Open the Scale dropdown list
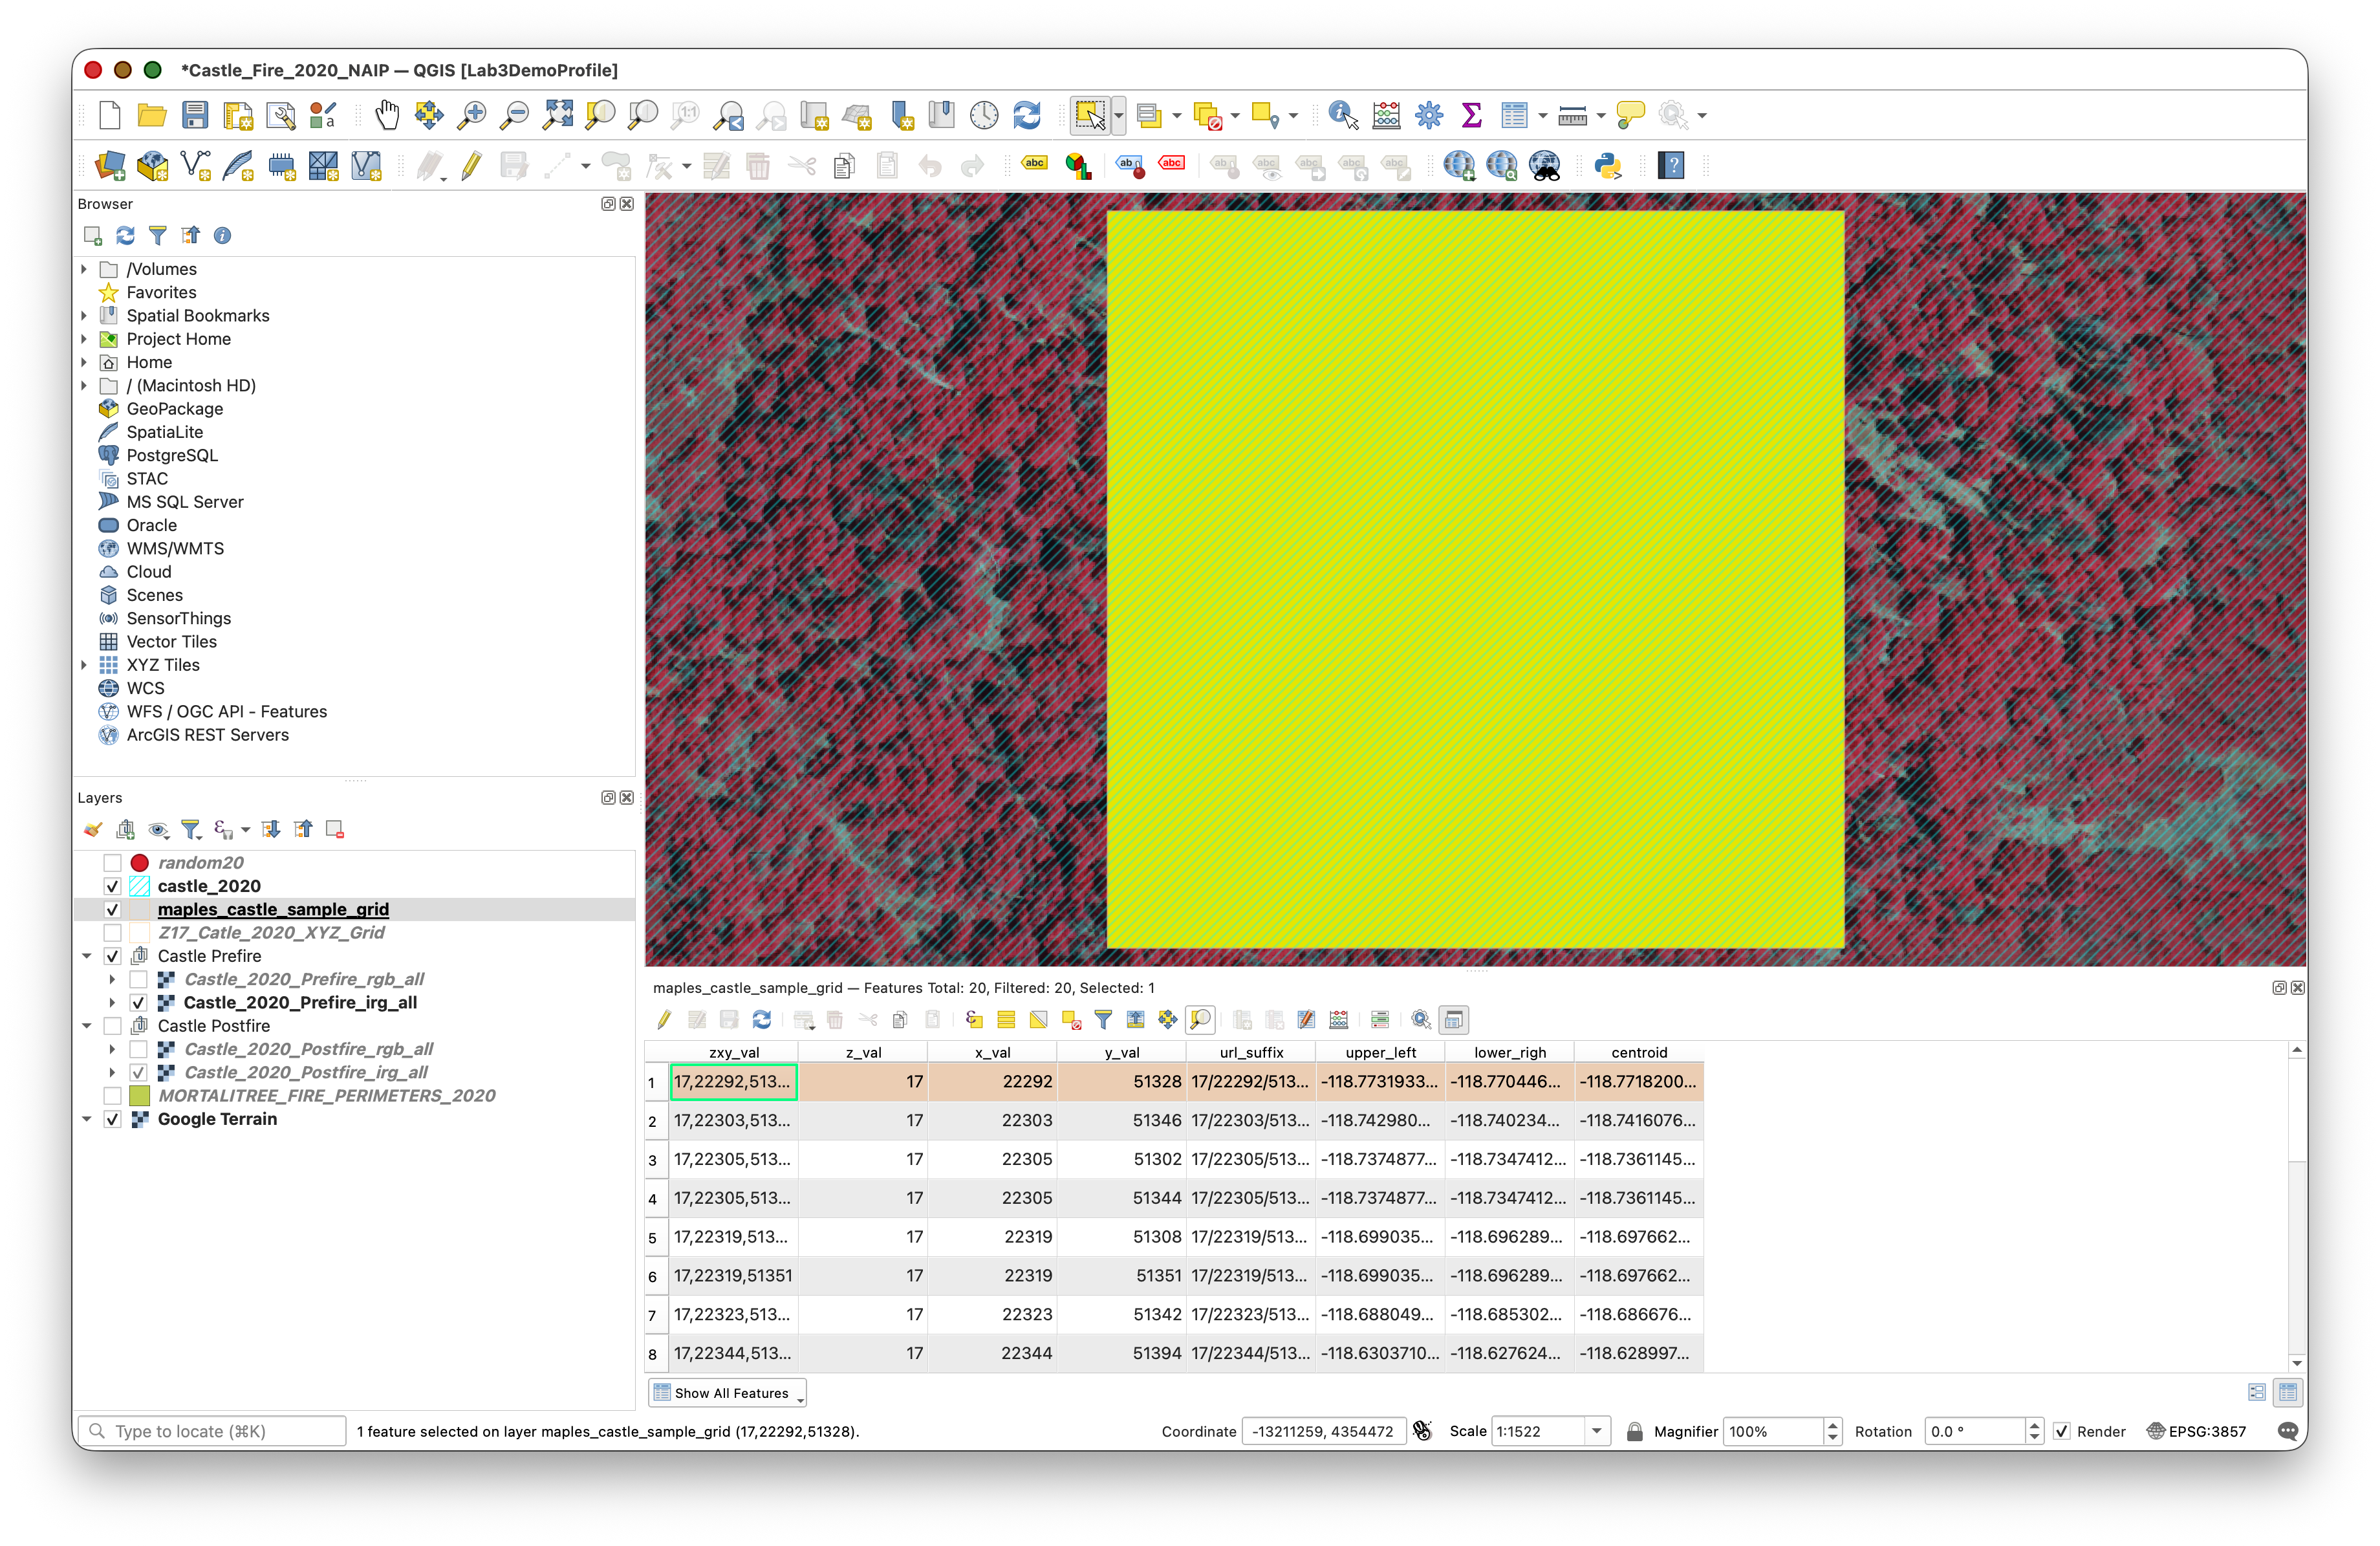The height and width of the screenshot is (1546, 2380). click(x=1596, y=1431)
